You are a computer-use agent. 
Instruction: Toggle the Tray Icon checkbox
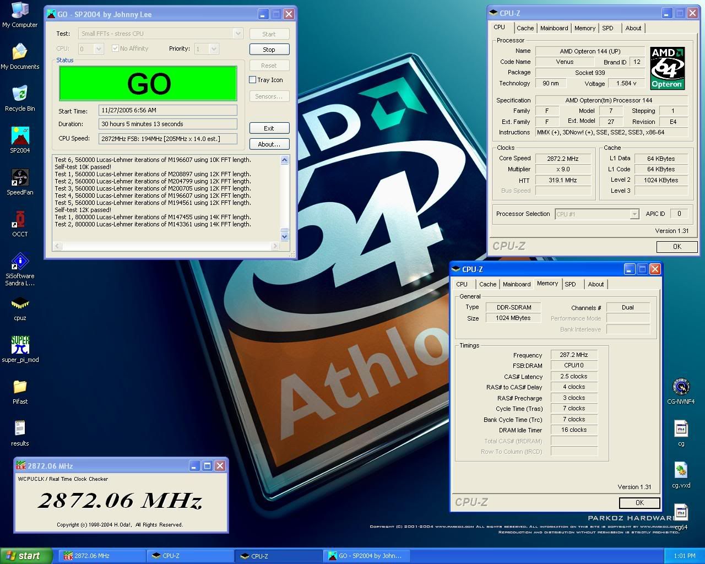coord(253,80)
